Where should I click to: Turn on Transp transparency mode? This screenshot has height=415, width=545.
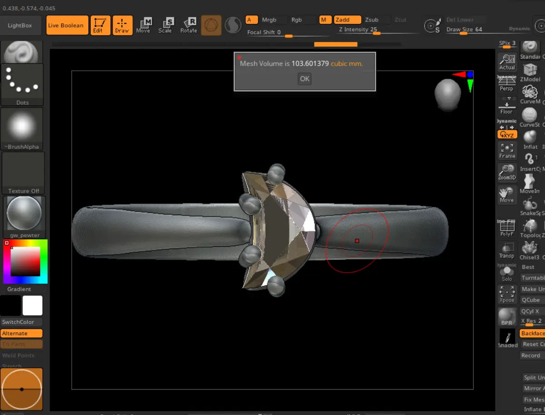[x=507, y=250]
